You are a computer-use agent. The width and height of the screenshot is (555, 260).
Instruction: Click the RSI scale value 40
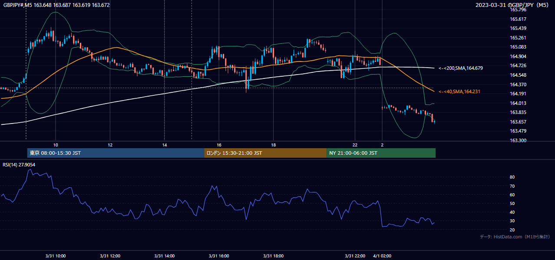pyautogui.click(x=512, y=212)
